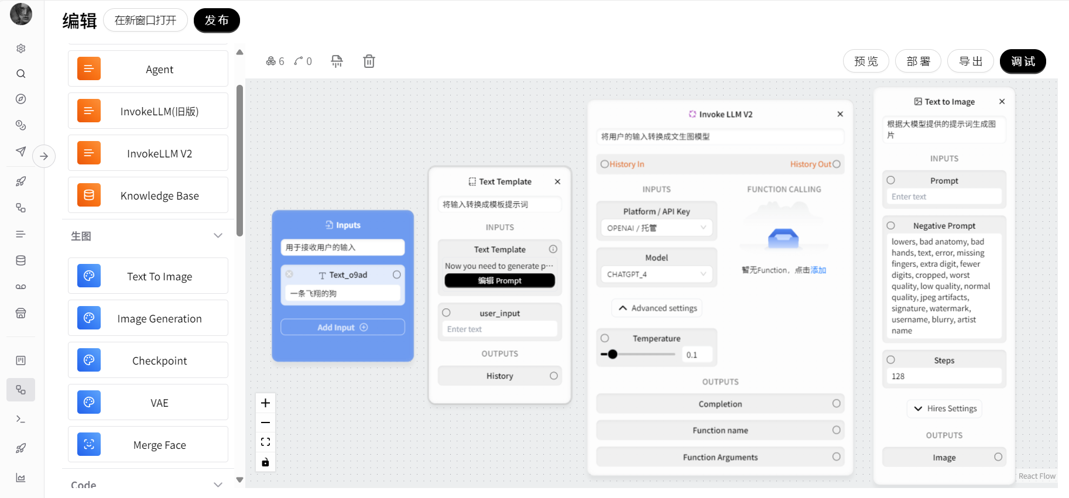The height and width of the screenshot is (498, 1069).
Task: Click the search icon in left sidebar
Action: tap(21, 74)
